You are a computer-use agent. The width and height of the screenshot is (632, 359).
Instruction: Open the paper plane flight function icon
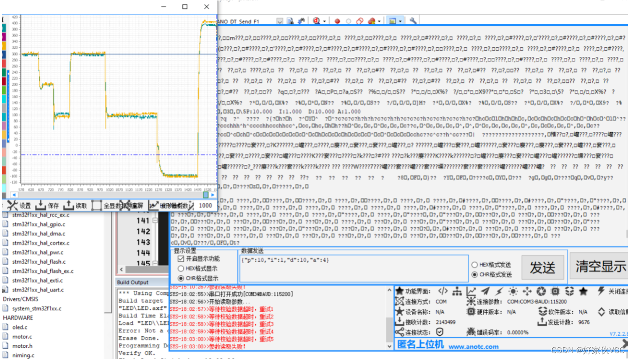tap(485, 291)
